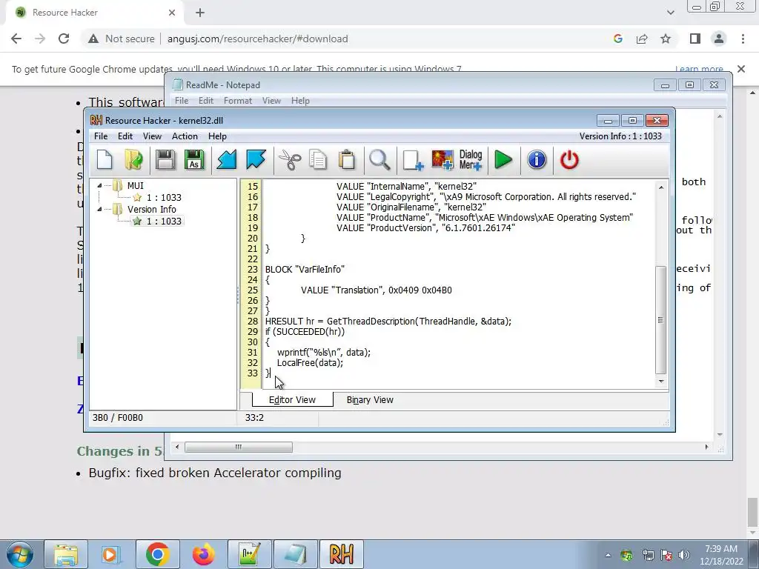Viewport: 759px width, 569px height.
Task: Open Resource Hacker Edit menu
Action: pyautogui.click(x=125, y=136)
